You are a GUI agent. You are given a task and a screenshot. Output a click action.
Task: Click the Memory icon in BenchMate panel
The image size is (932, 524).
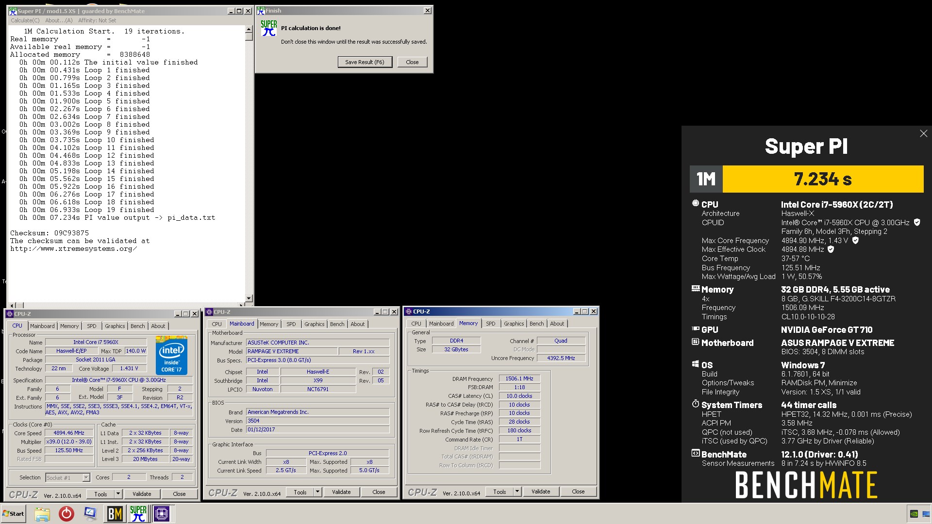695,288
